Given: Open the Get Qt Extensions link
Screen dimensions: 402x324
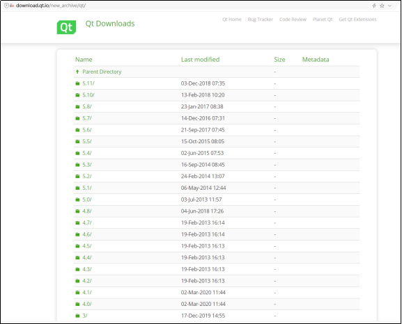Looking at the screenshot, I should pyautogui.click(x=357, y=19).
